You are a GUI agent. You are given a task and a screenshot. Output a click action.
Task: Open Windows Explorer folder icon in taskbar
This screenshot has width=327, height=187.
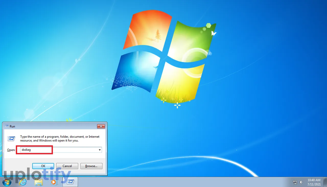[39, 182]
